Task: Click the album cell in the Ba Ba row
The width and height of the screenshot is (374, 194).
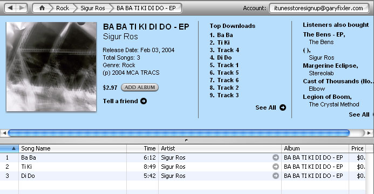Action: [x=315, y=157]
